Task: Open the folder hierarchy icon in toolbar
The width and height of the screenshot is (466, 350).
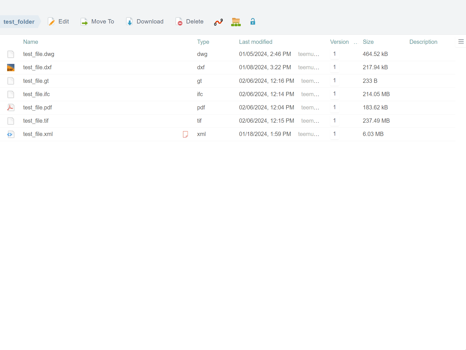Action: (x=236, y=22)
